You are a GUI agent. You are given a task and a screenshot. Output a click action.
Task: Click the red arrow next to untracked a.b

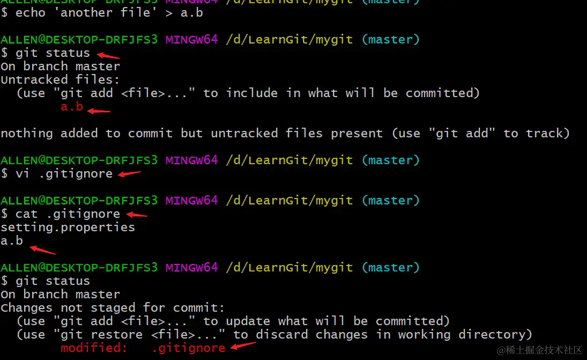click(99, 111)
